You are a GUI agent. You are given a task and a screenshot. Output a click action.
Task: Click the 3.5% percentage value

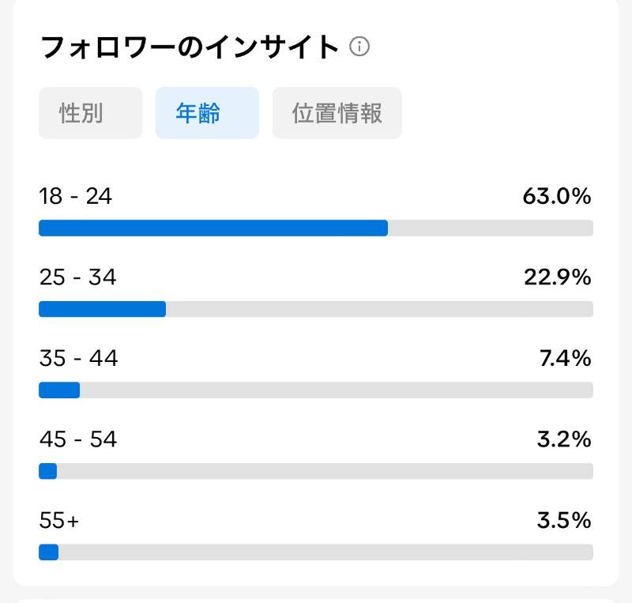[564, 520]
